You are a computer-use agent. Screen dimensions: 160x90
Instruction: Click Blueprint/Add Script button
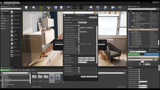151,54
